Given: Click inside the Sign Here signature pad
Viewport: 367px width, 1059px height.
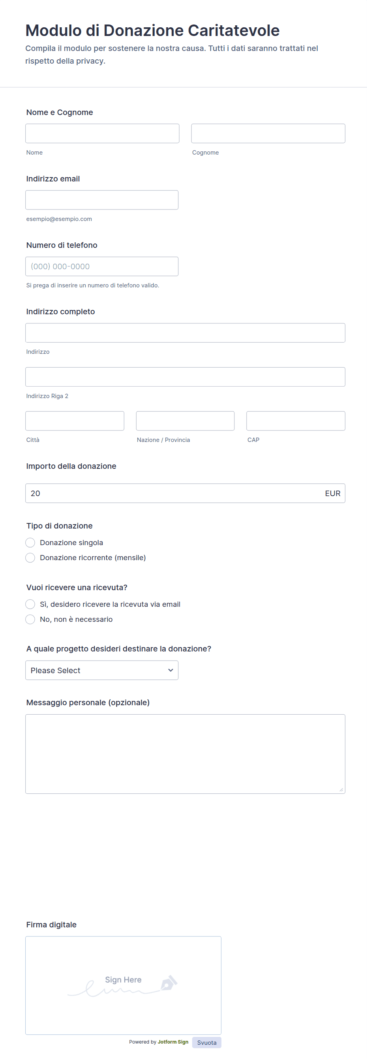Looking at the screenshot, I should 123,985.
